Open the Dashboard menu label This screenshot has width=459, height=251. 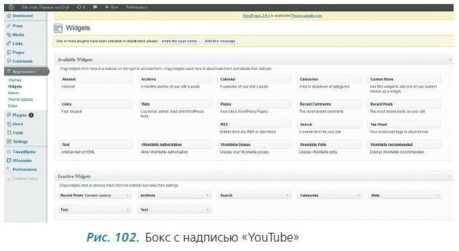pyautogui.click(x=22, y=15)
